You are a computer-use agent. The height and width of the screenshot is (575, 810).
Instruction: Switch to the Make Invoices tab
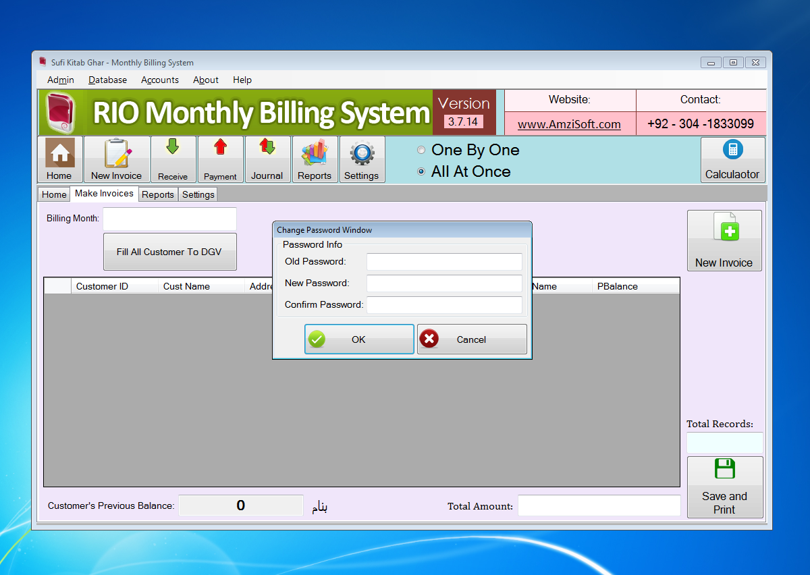point(104,194)
